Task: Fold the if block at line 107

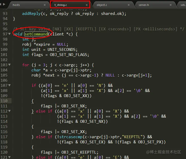Action: click(9, 85)
